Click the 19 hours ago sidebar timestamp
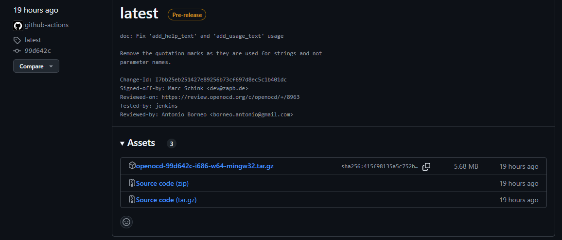This screenshot has width=562, height=240. [x=36, y=10]
